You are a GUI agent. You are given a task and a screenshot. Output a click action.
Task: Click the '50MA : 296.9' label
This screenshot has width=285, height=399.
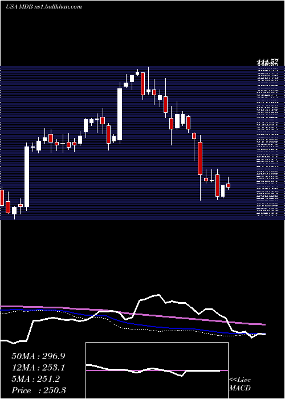[38, 356]
